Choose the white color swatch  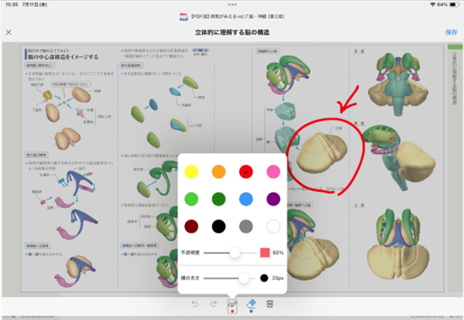coord(273,227)
